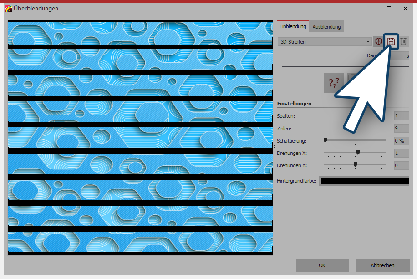Click the Drehungen Y value field
Viewport: 417px width, 279px height.
pos(402,165)
